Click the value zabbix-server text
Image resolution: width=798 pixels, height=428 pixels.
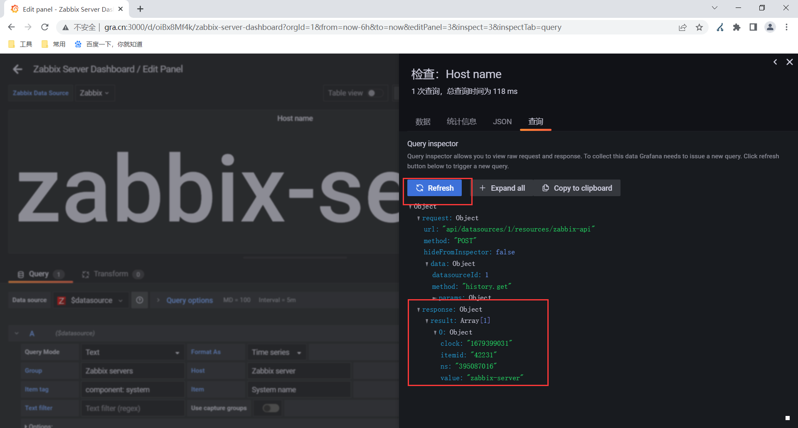pos(495,378)
